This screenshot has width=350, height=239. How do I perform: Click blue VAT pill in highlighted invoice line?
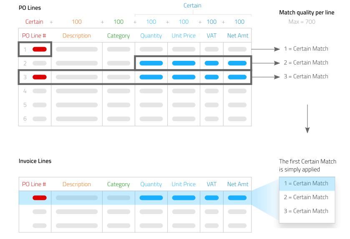(x=212, y=198)
